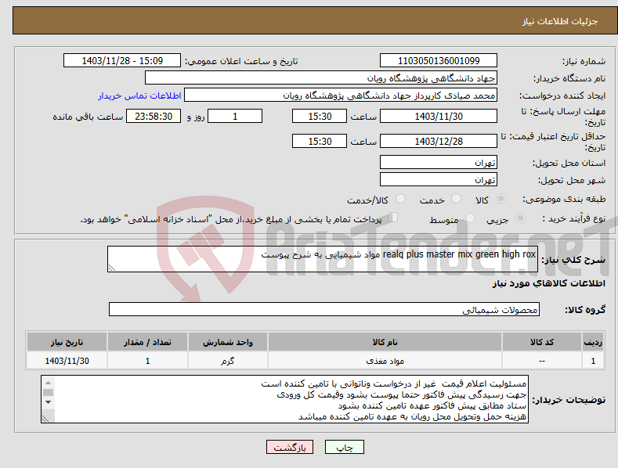The height and width of the screenshot is (468, 618).
Task: Click the تاریخ نیاز column header
Action: tap(67, 342)
